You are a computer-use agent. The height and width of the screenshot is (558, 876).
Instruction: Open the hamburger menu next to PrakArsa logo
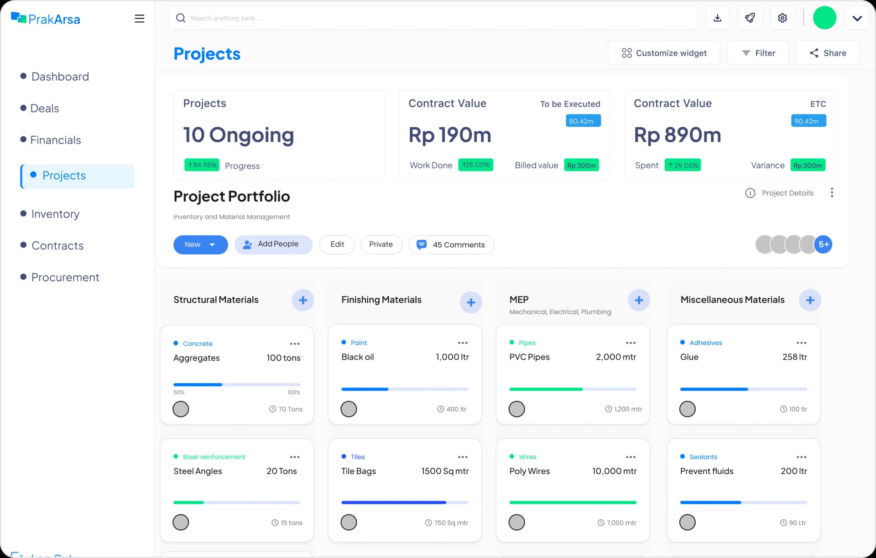pyautogui.click(x=140, y=19)
